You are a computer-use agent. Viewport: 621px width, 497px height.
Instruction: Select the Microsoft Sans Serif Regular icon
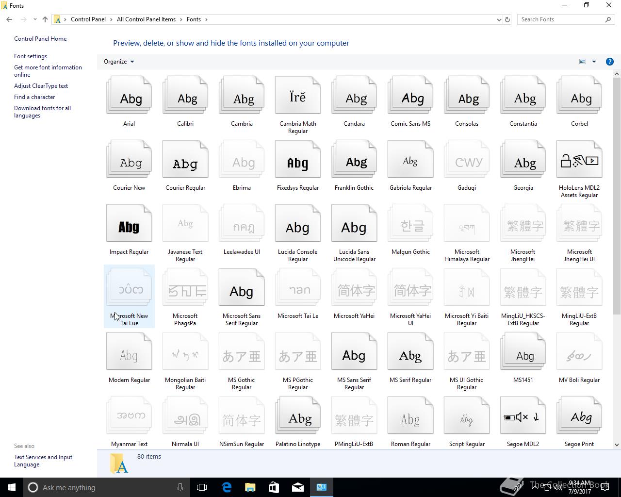coord(242,287)
